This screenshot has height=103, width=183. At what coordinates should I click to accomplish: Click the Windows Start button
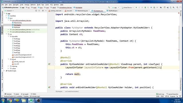pos(3,100)
